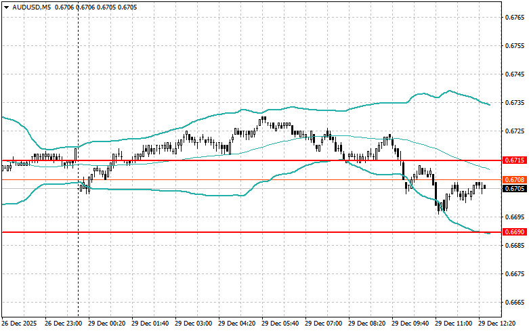Click the 29 Dec 11:00 time label
The width and height of the screenshot is (529, 331).
pyautogui.click(x=453, y=324)
